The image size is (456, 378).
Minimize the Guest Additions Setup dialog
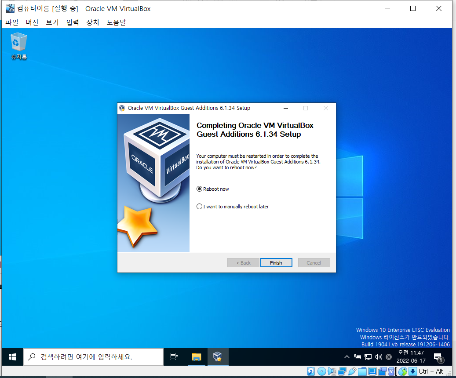point(286,108)
